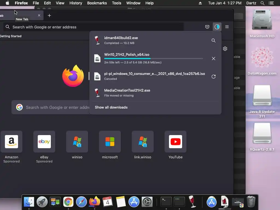This screenshot has height=210, width=280.
Task: Click the address bar search field
Action: (94, 27)
